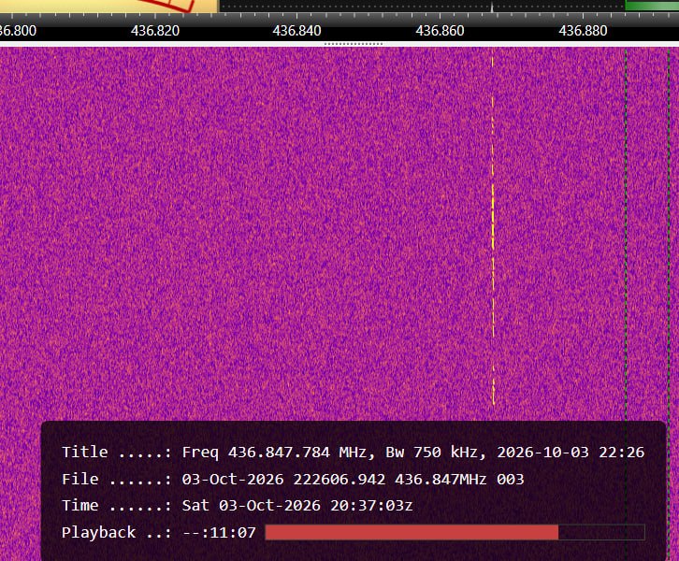Image resolution: width=679 pixels, height=561 pixels.
Task: Click the 436.820 frequency scale label
Action: coord(155,31)
